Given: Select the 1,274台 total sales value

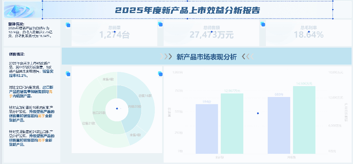Looking at the screenshot, I should [x=115, y=35].
